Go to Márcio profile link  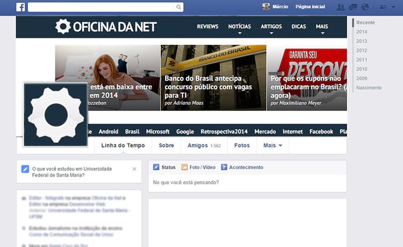280,6
